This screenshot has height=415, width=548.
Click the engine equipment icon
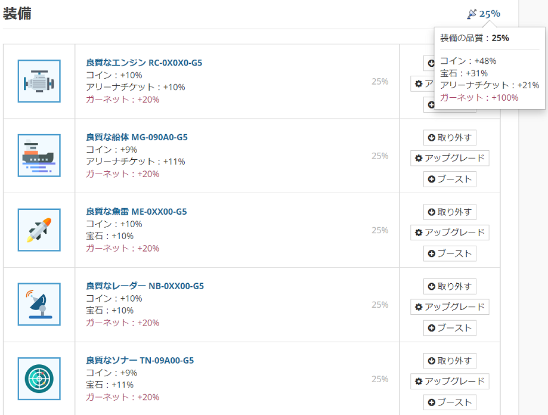click(x=39, y=81)
